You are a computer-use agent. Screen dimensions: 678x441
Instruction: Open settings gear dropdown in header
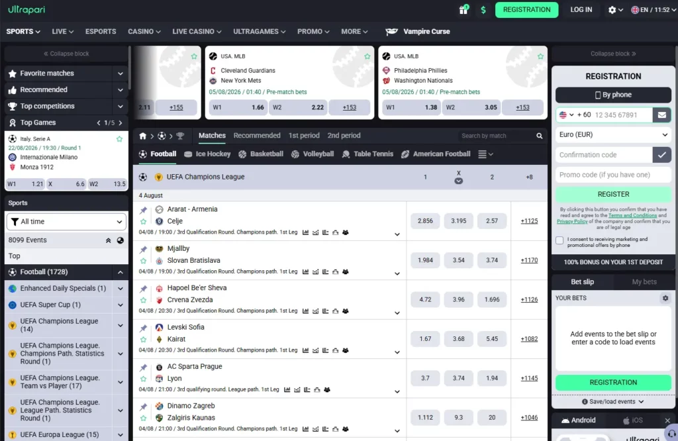[615, 9]
